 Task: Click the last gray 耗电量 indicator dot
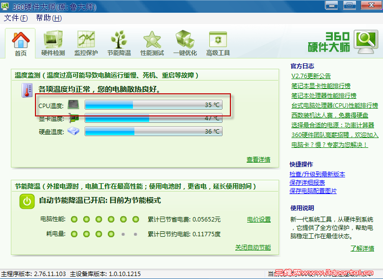coord(135,234)
